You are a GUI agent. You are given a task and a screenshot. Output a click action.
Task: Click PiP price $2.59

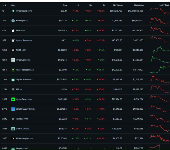(64, 89)
